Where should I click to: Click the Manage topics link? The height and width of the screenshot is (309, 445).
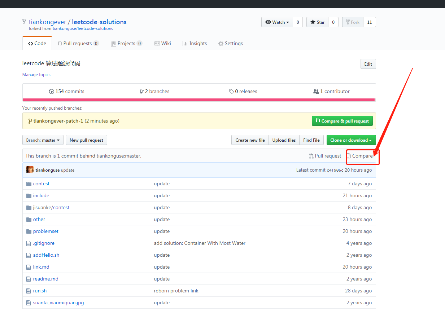(x=36, y=75)
